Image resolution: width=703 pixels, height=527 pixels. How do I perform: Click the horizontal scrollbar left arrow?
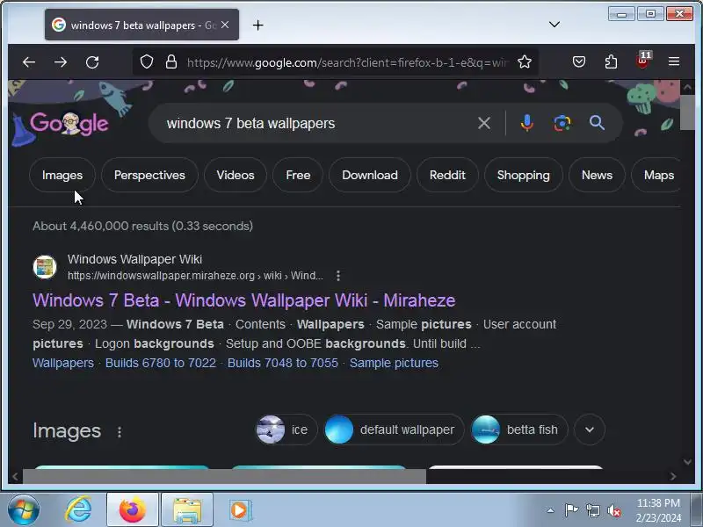15,476
